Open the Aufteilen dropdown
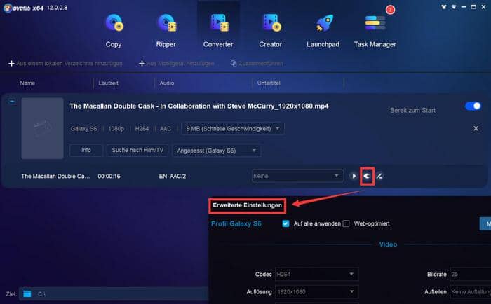 click(470, 292)
